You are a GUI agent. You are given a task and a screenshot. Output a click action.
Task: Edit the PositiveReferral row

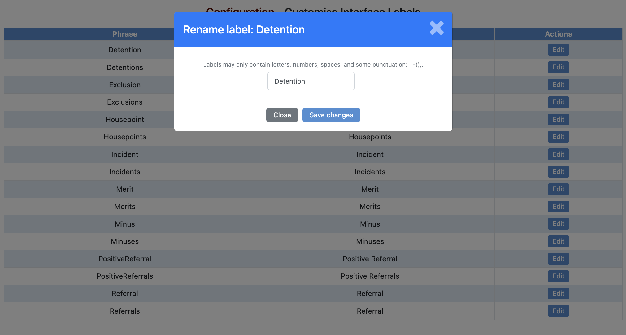(x=558, y=259)
